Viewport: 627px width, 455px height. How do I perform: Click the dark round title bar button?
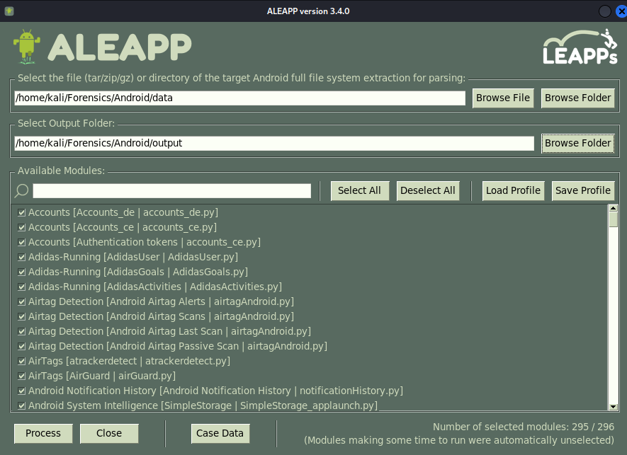pyautogui.click(x=604, y=11)
